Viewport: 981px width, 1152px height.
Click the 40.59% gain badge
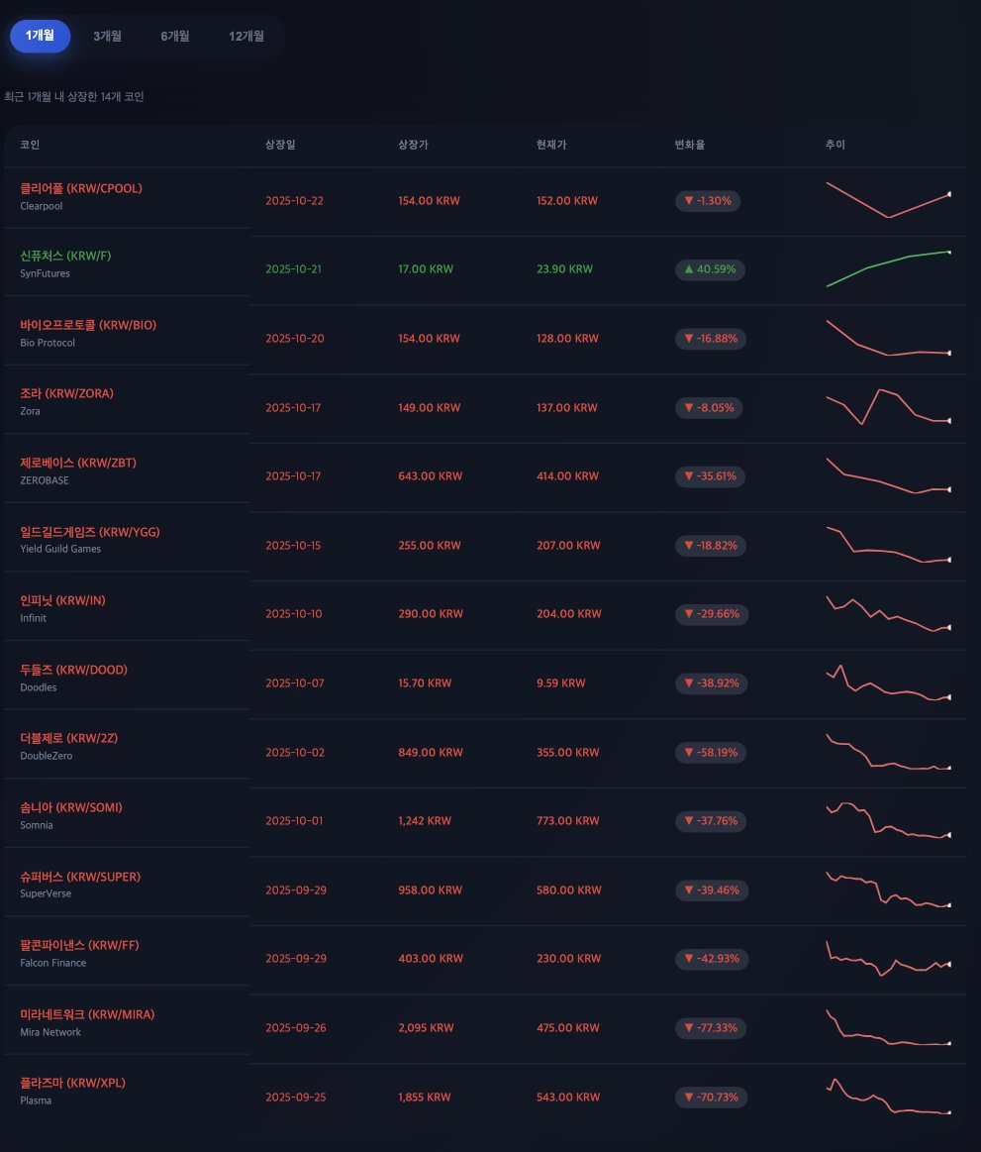710,269
